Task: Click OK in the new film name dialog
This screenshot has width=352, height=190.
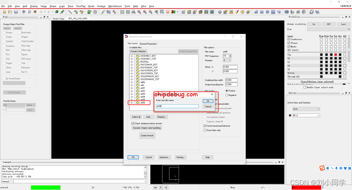Action: tap(208, 101)
